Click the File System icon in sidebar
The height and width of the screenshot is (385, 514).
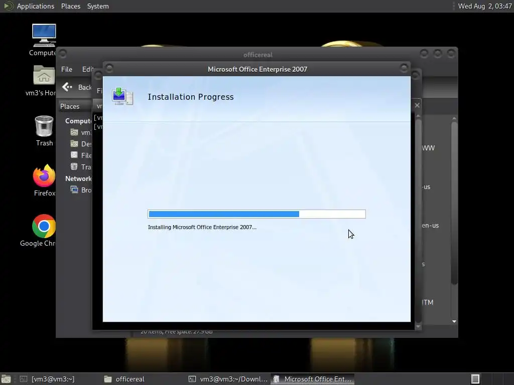(x=74, y=155)
